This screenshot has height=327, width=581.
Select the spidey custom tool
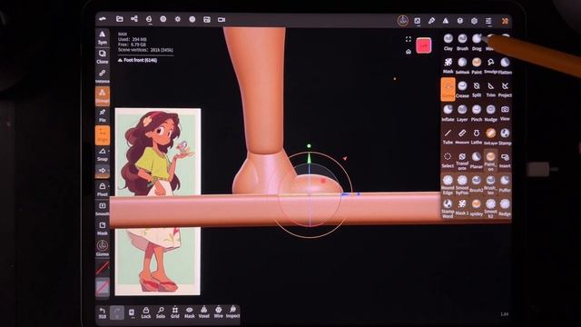(x=477, y=208)
